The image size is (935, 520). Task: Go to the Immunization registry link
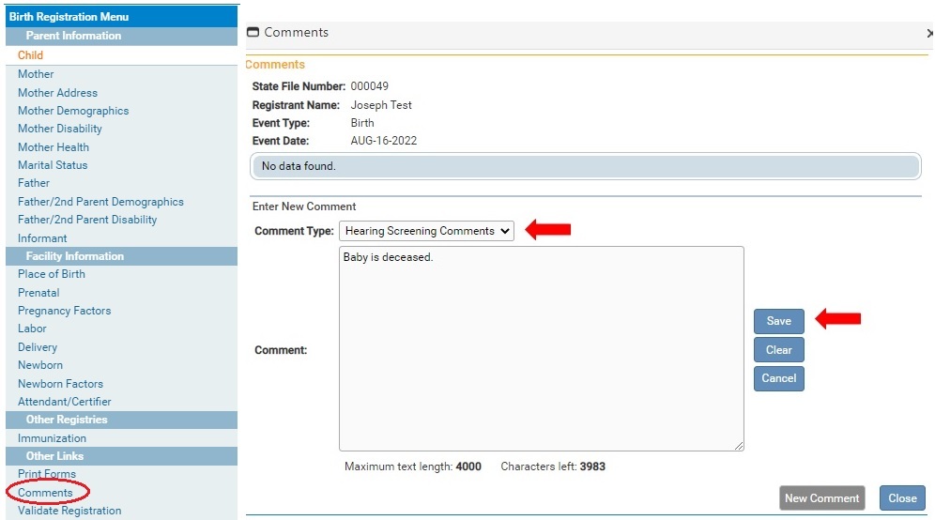[x=52, y=438]
